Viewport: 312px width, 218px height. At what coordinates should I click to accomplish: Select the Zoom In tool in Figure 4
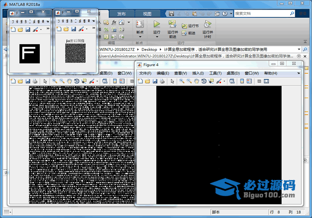[181, 81]
